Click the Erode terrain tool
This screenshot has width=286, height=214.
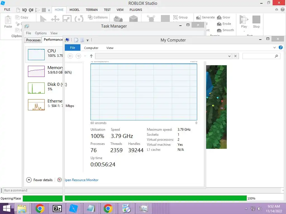tap(224, 24)
